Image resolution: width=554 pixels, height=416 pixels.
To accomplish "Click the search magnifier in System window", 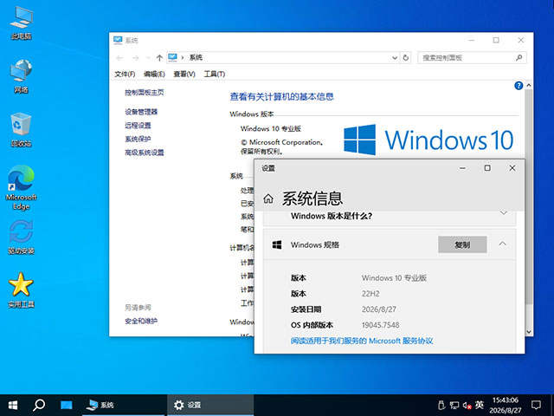I will pos(519,58).
